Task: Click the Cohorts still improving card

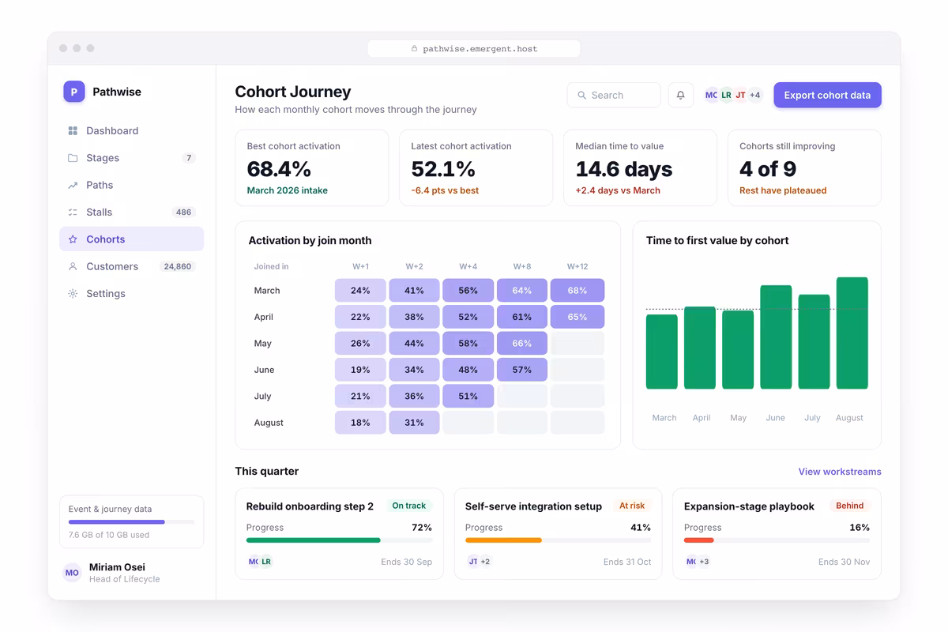Action: coord(805,168)
